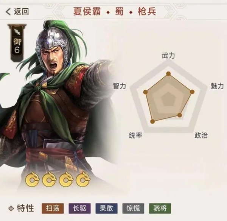Select the fourth golden dragon star icon
The height and width of the screenshot is (221, 227).
pyautogui.click(x=83, y=179)
